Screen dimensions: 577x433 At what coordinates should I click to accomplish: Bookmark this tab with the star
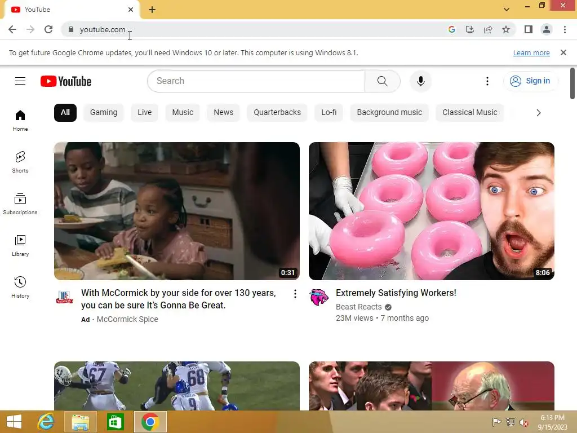pyautogui.click(x=506, y=29)
